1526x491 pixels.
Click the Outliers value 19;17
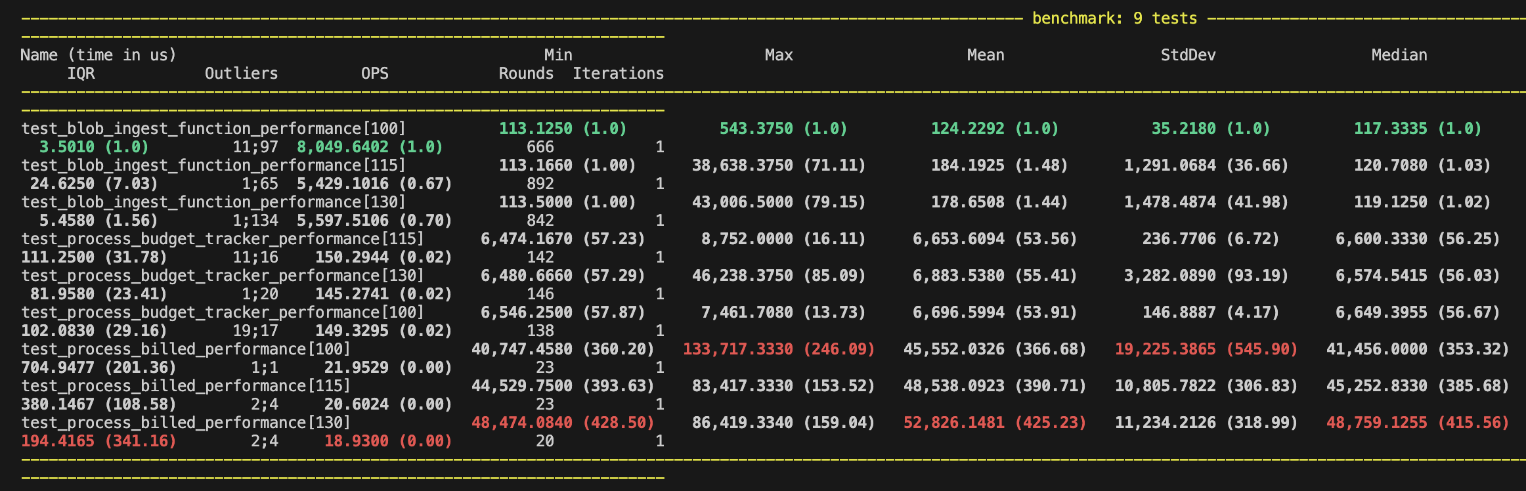tap(255, 331)
